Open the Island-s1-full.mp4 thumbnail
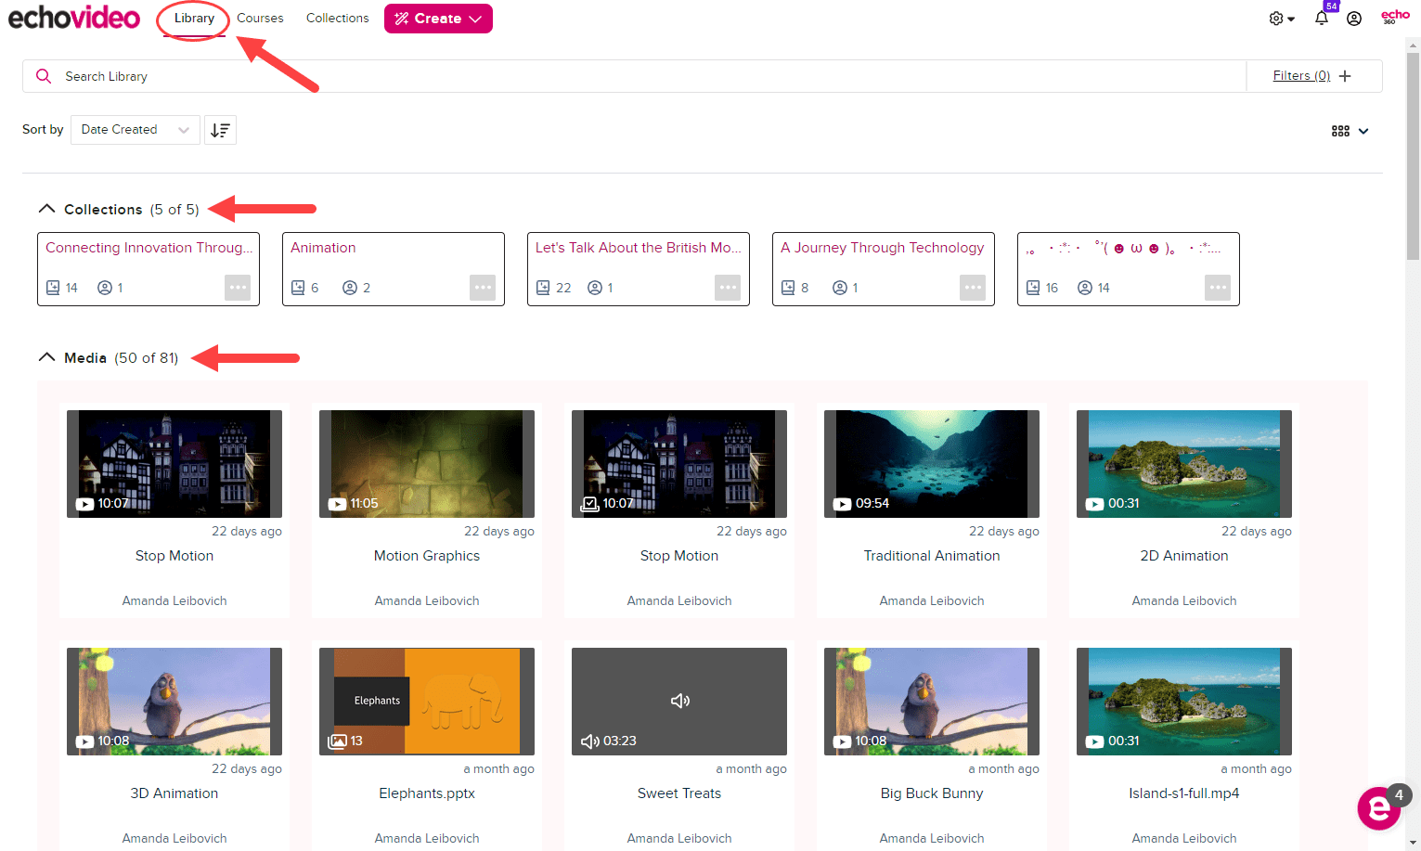The image size is (1421, 851). coord(1184,702)
